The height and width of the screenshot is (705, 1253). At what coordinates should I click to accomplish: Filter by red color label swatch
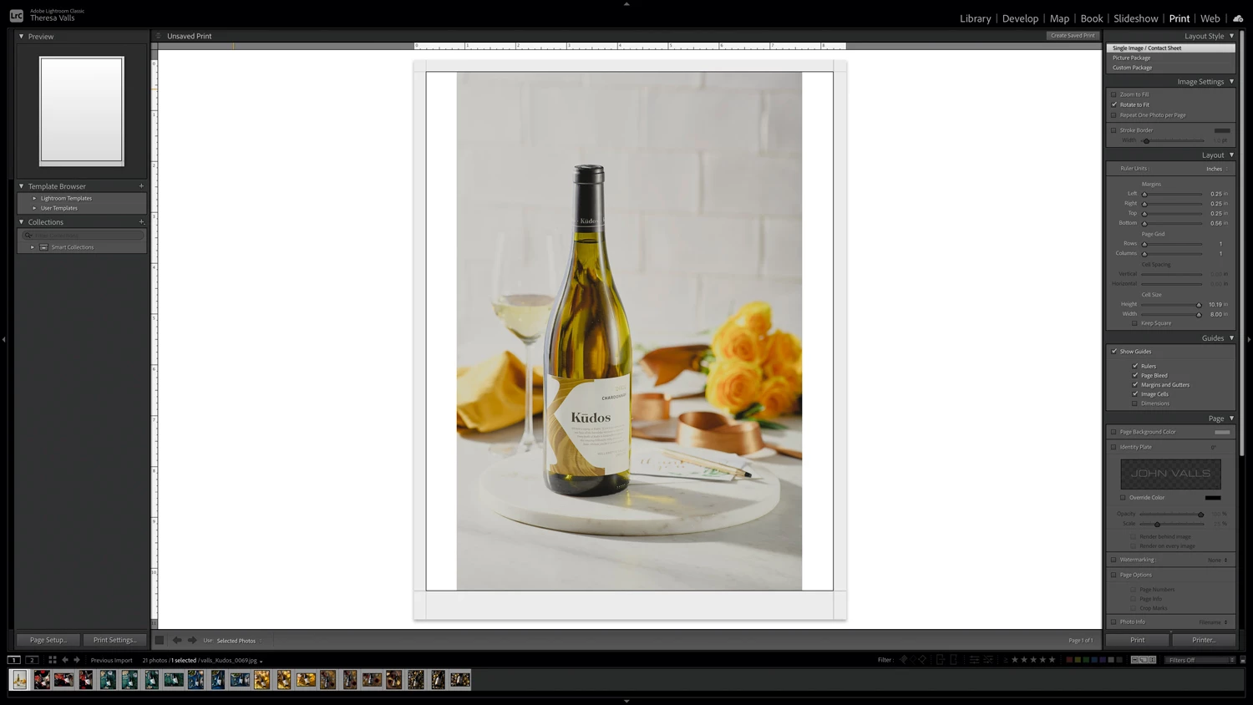point(1069,660)
